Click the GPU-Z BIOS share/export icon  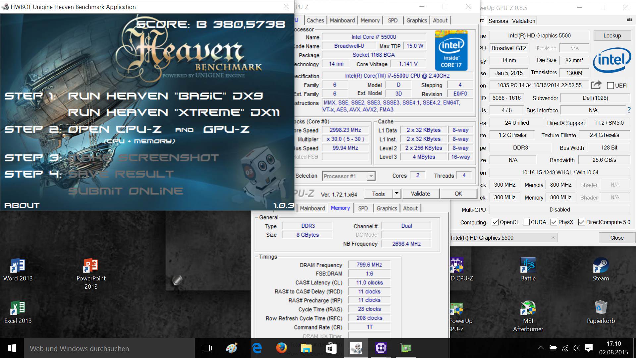[x=596, y=85]
